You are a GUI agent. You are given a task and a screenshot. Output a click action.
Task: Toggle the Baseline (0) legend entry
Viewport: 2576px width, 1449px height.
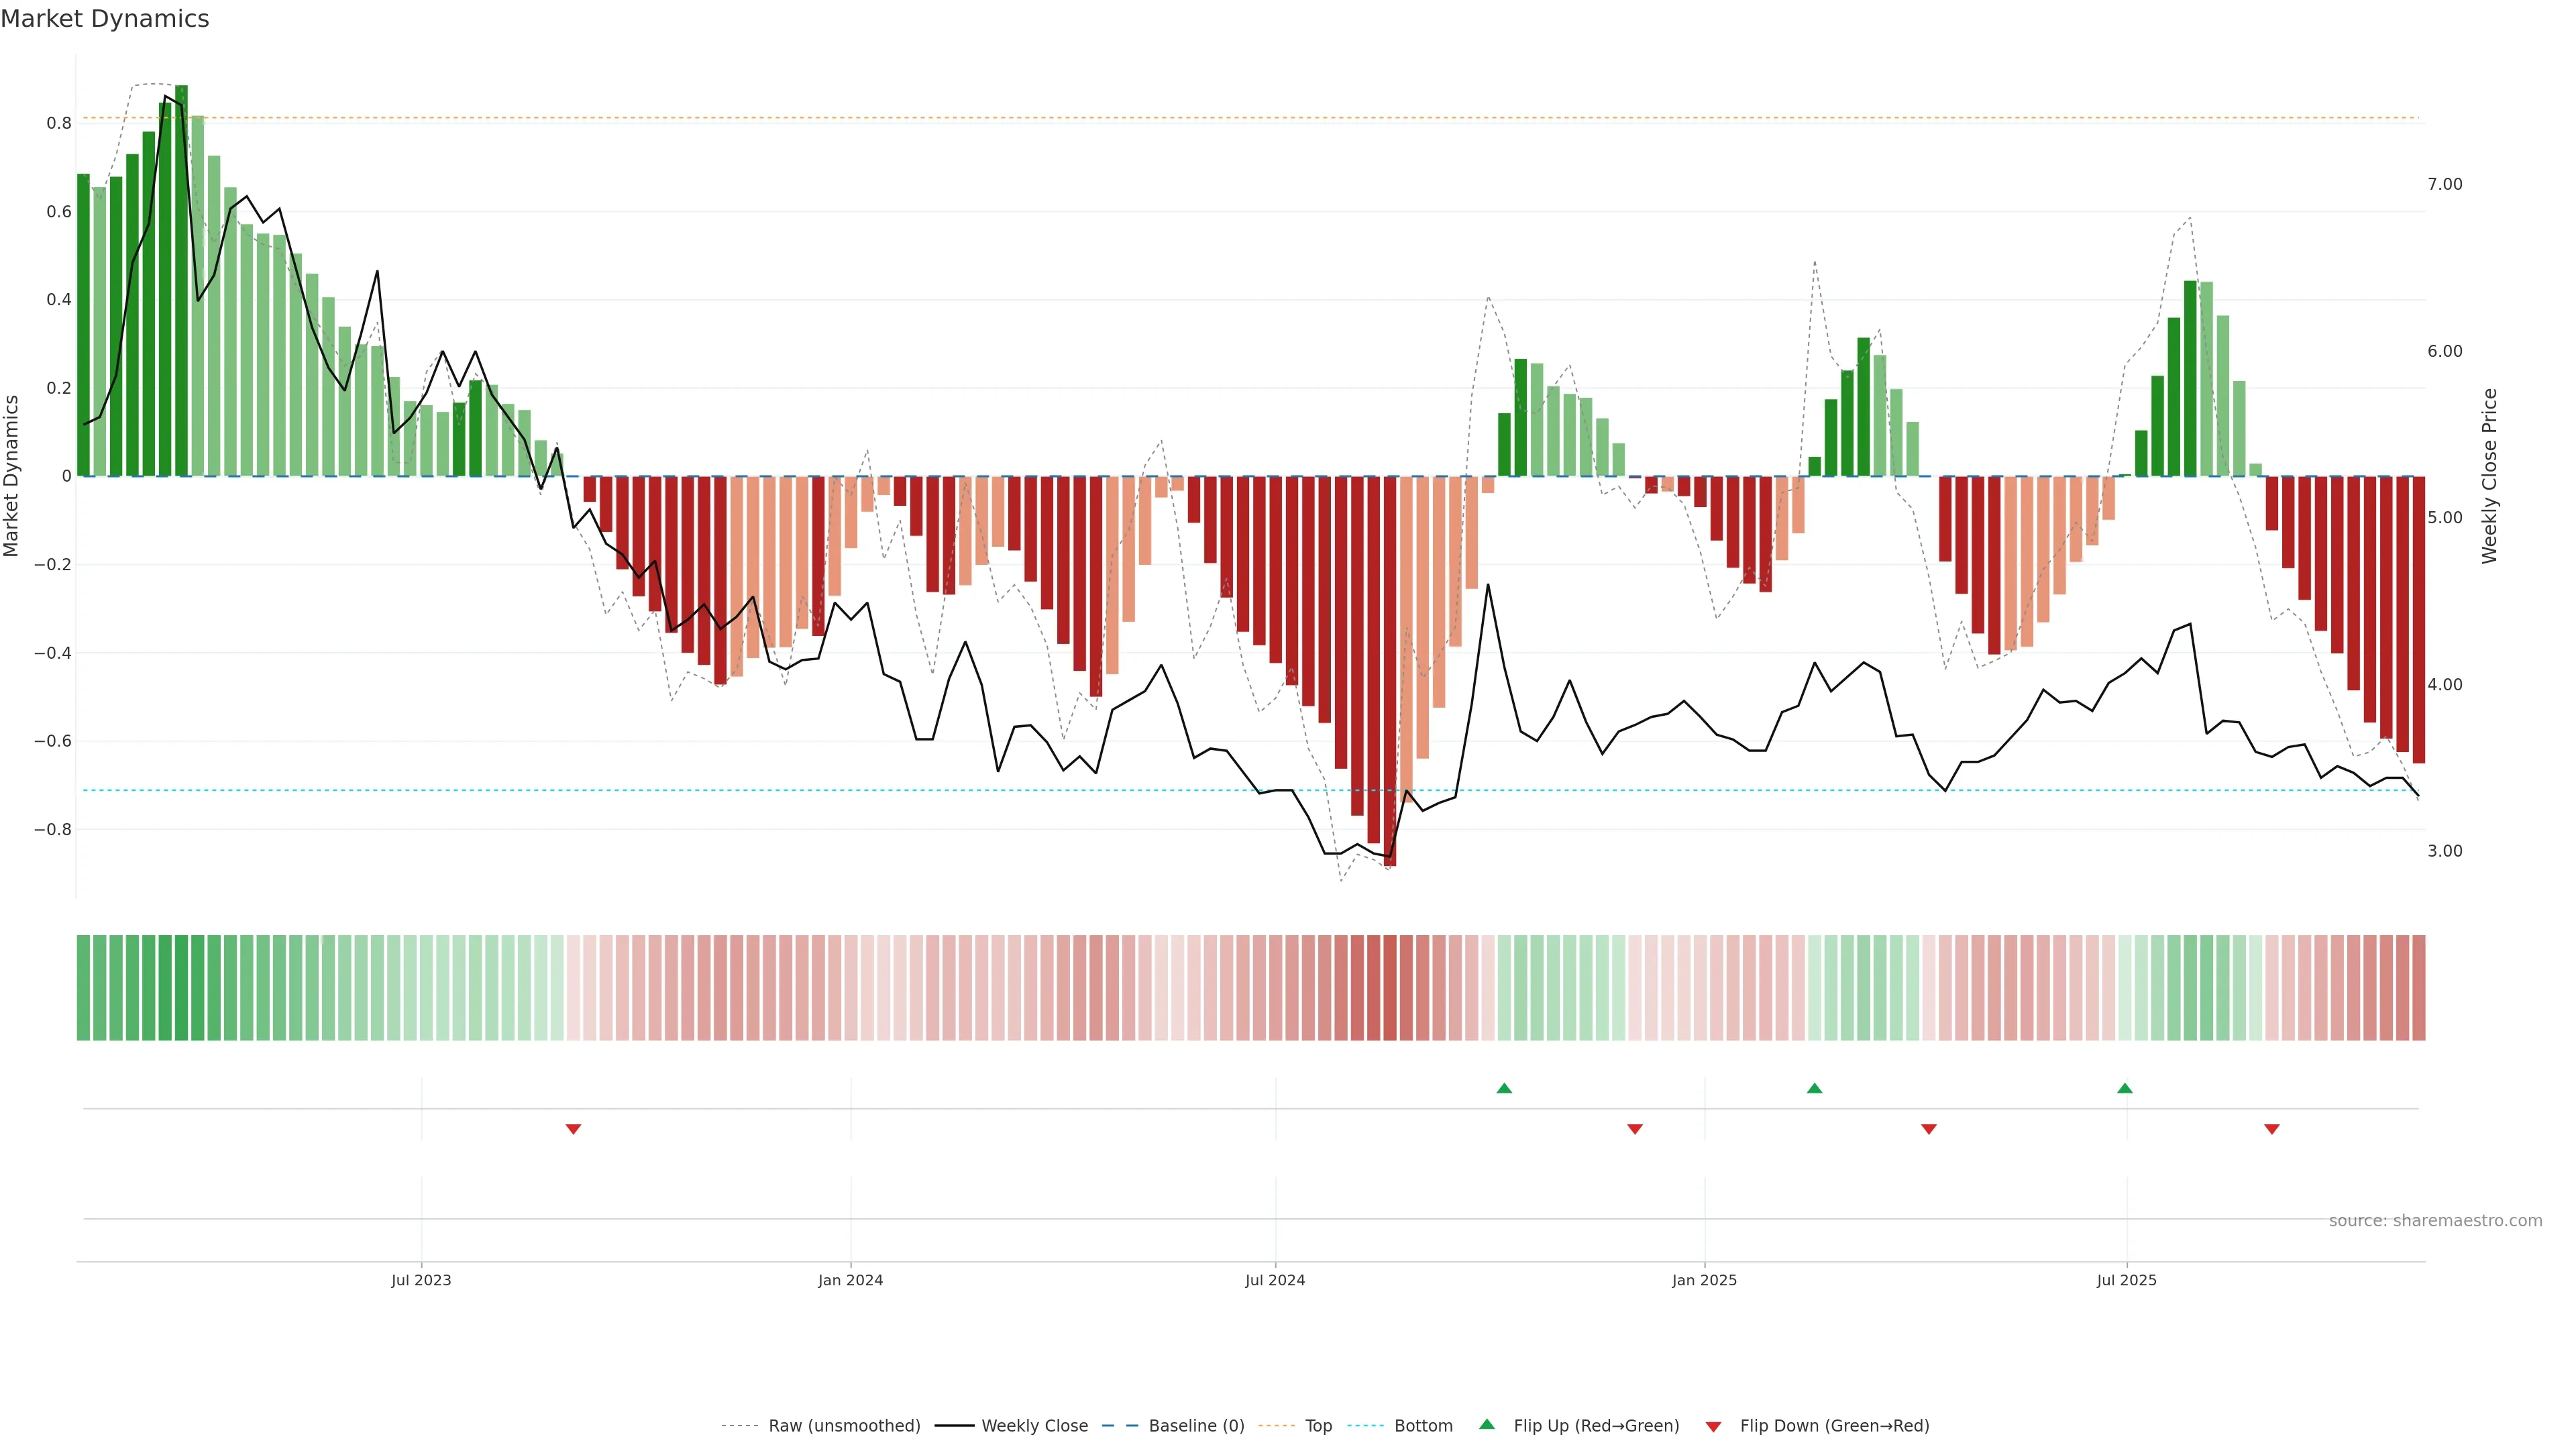[x=1196, y=1426]
